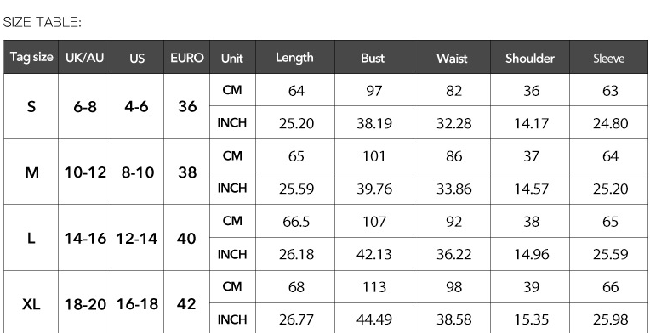Click length value 66.5 for size L
The height and width of the screenshot is (333, 650).
pyautogui.click(x=294, y=222)
